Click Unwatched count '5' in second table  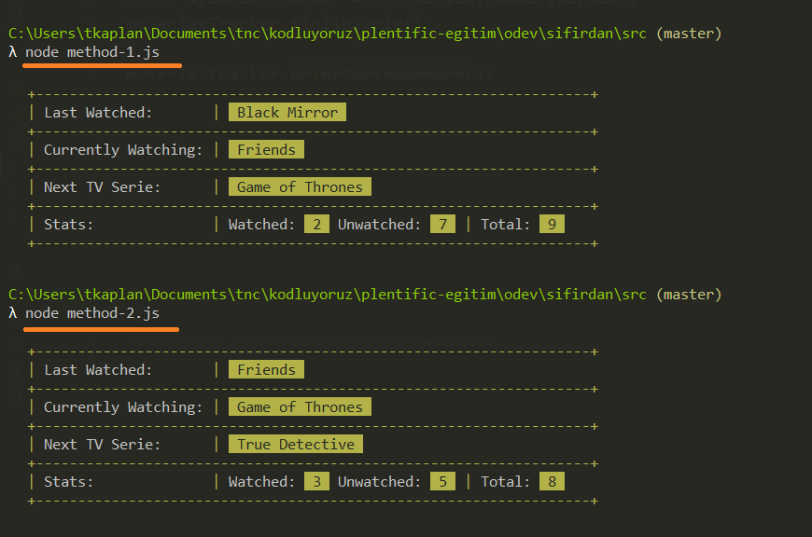point(442,481)
